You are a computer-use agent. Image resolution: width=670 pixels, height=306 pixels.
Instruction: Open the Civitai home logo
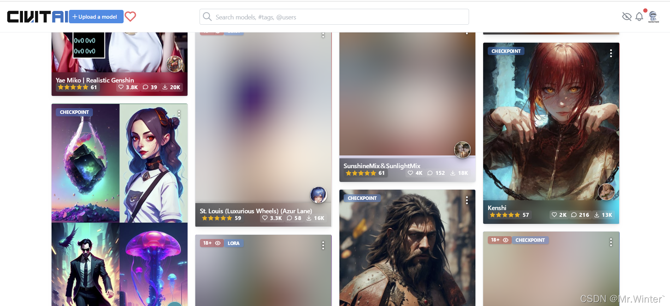pyautogui.click(x=37, y=17)
